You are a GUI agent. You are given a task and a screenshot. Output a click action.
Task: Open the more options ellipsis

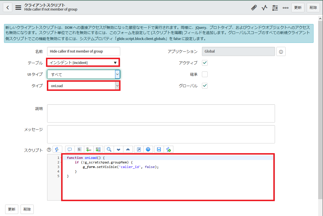pyautogui.click(x=286, y=8)
